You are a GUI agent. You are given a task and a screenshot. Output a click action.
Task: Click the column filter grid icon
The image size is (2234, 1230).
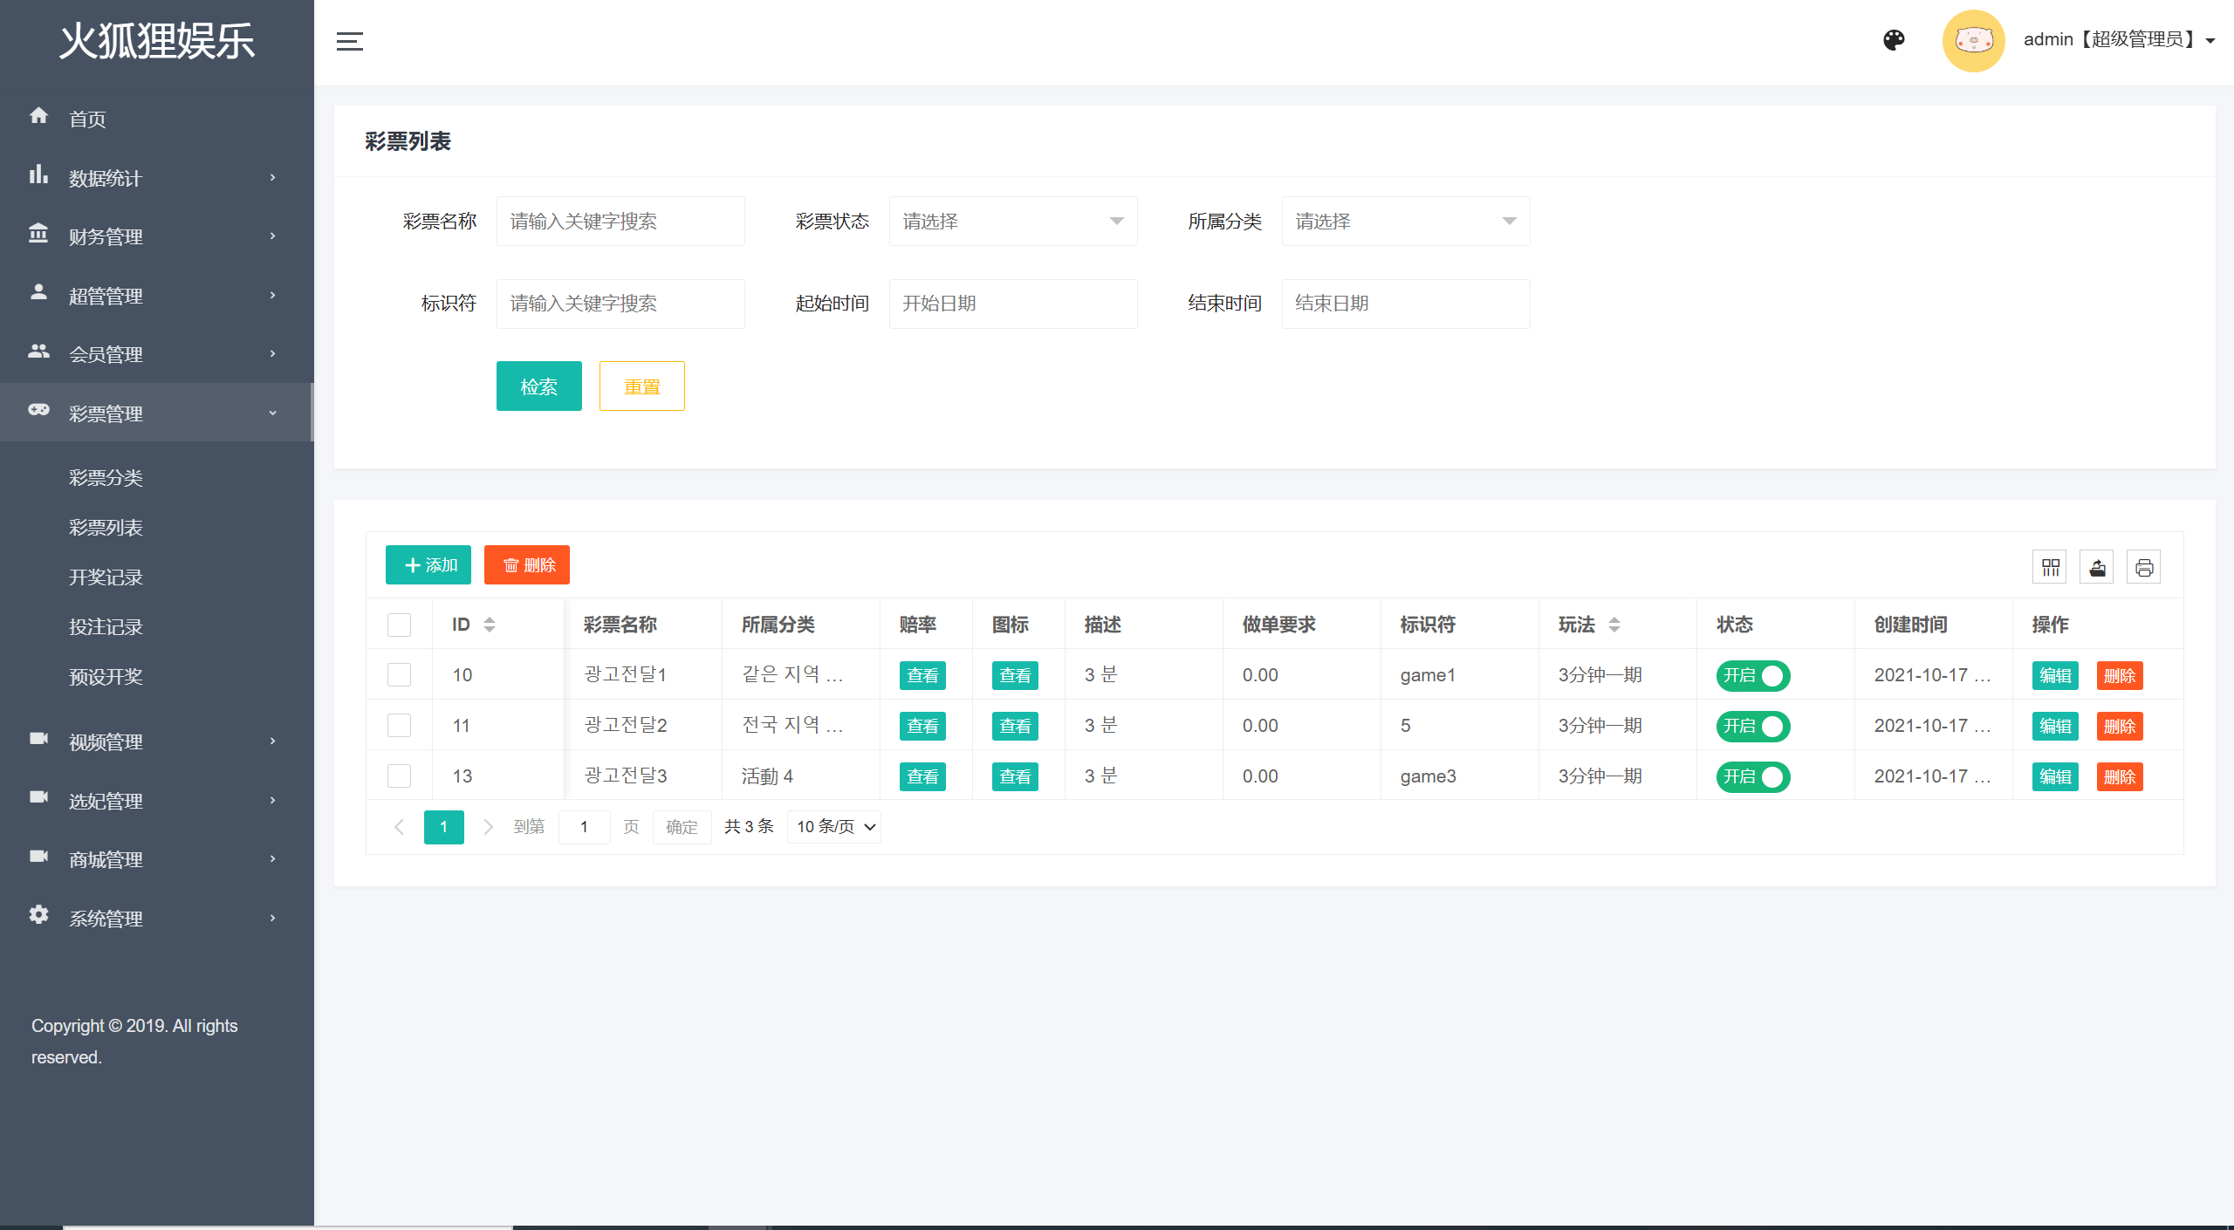pos(2050,568)
